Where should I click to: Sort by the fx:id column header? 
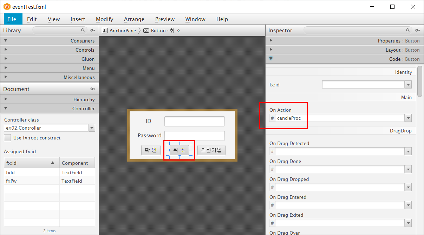coord(32,163)
